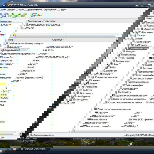Select Мулти-монитор tree item
Viewport: 154px width, 154px height.
pyautogui.click(x=126, y=58)
